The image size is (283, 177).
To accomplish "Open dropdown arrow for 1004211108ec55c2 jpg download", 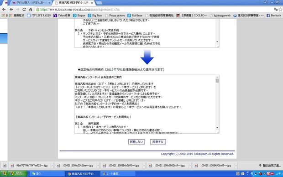I will pos(98,165).
